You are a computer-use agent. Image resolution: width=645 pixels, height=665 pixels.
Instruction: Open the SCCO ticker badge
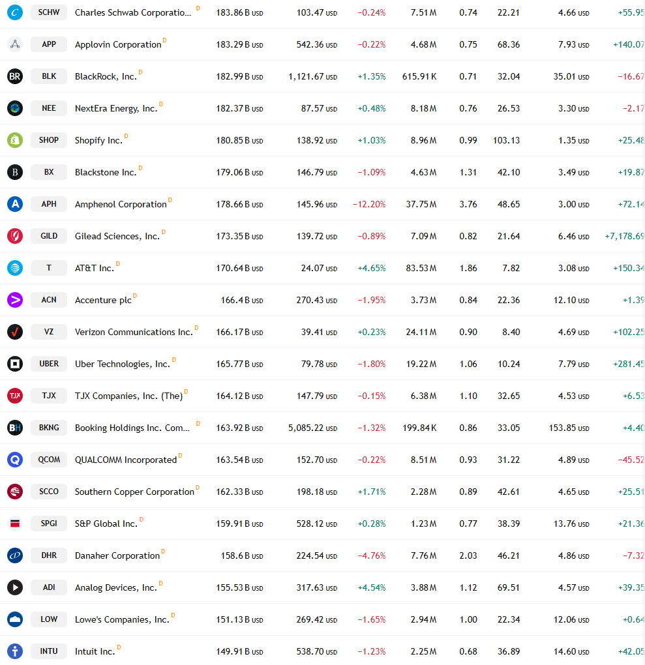coord(49,492)
